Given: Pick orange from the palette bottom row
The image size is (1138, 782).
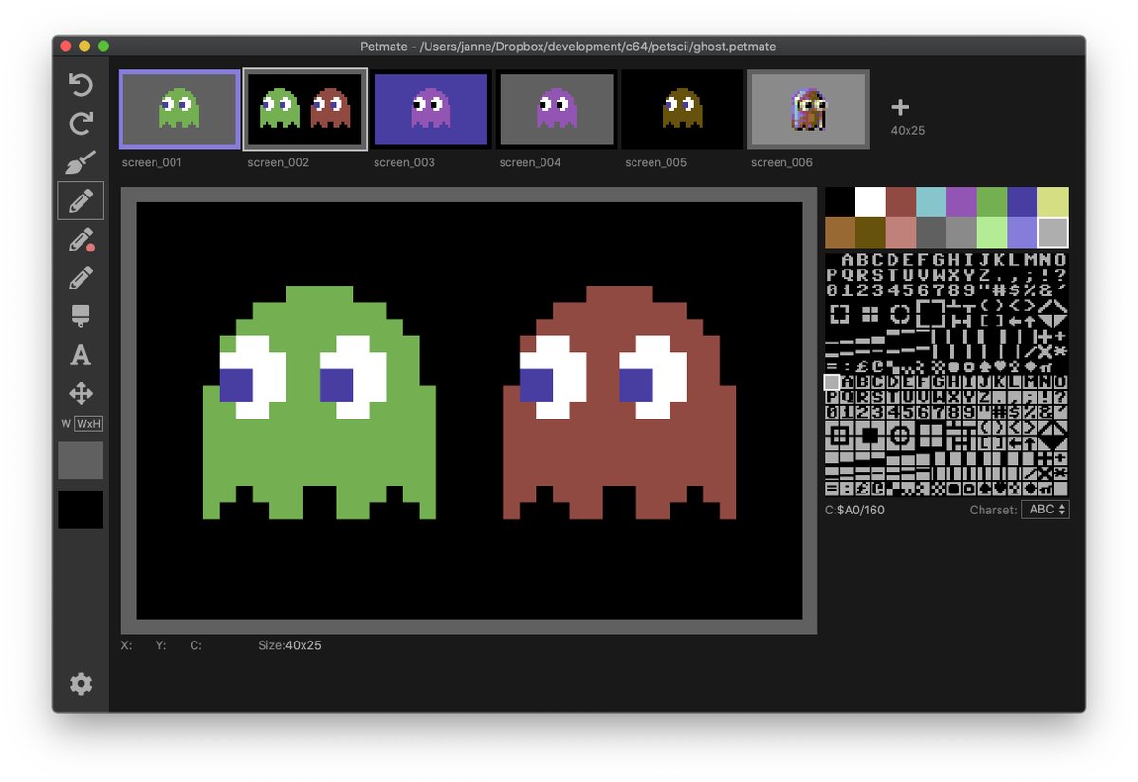Looking at the screenshot, I should 840,233.
